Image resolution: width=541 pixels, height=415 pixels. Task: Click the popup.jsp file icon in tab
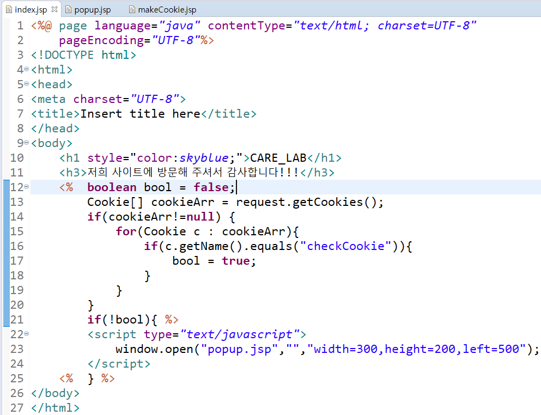click(68, 9)
